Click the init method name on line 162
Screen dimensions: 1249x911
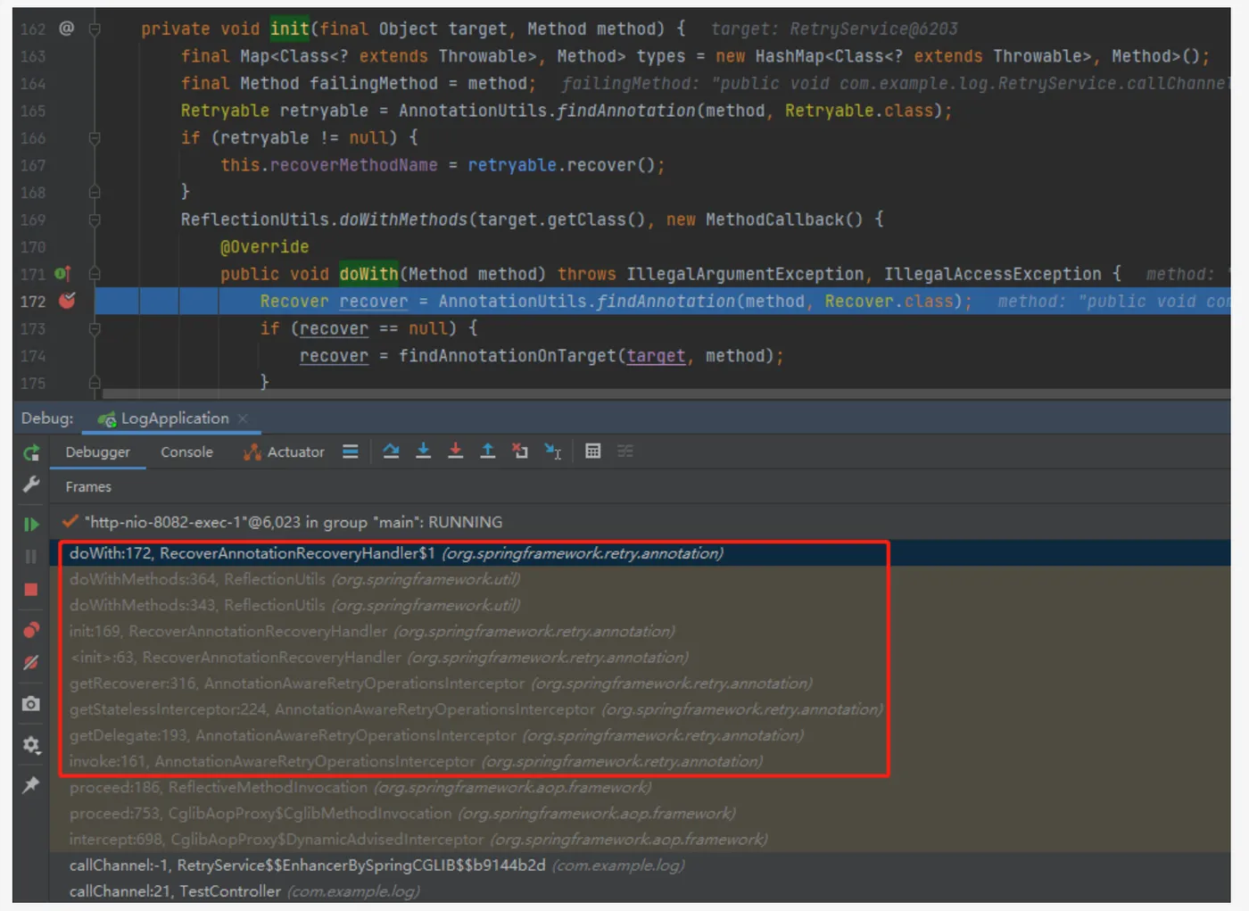click(289, 29)
